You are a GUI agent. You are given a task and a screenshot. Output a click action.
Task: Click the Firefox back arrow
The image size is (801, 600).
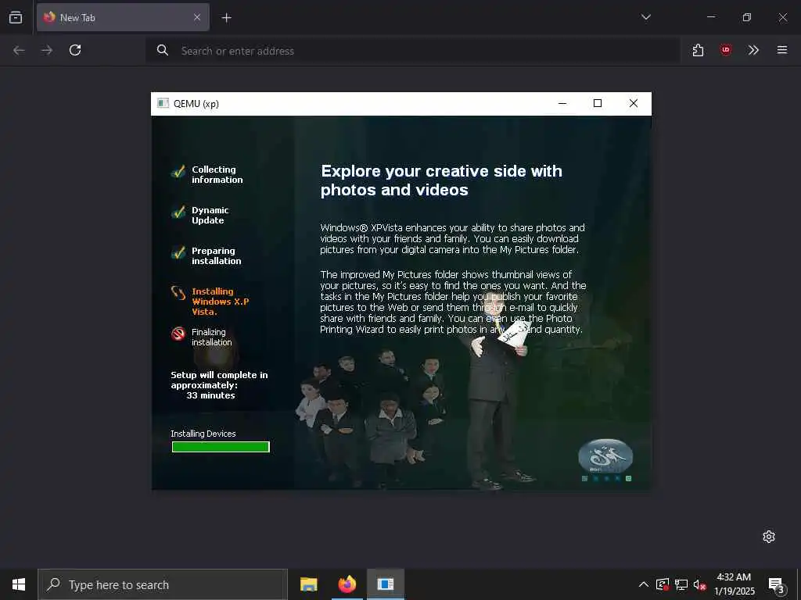pyautogui.click(x=19, y=50)
